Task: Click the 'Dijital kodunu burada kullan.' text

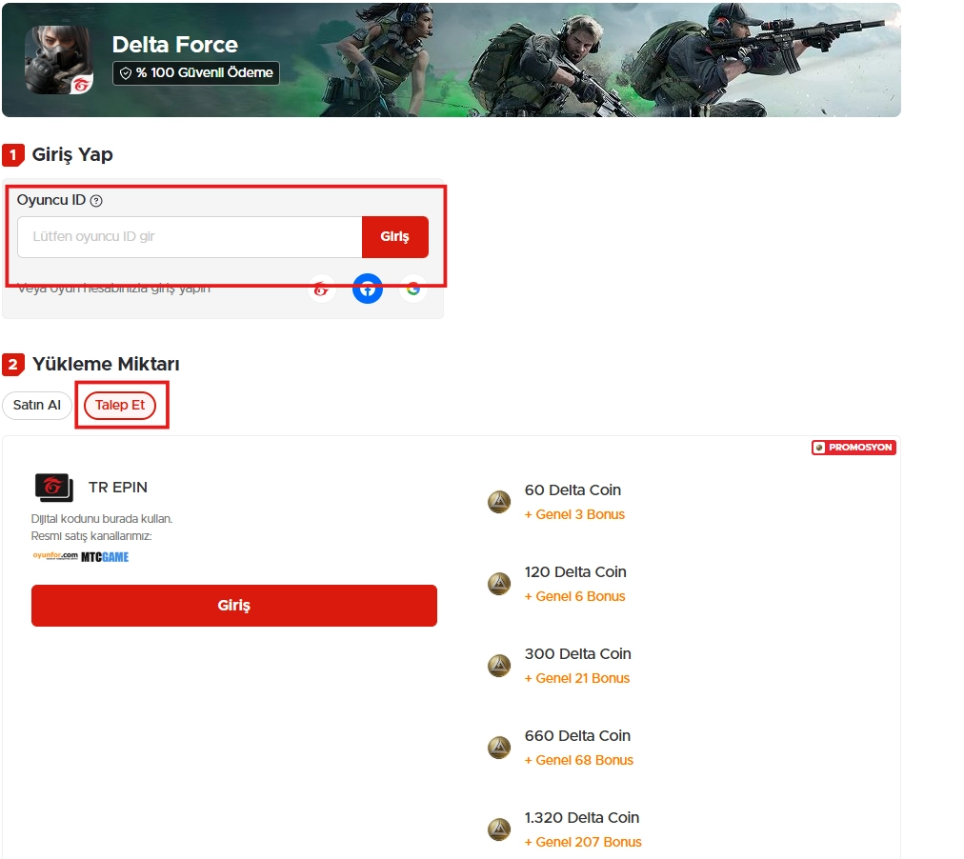Action: coord(101,519)
